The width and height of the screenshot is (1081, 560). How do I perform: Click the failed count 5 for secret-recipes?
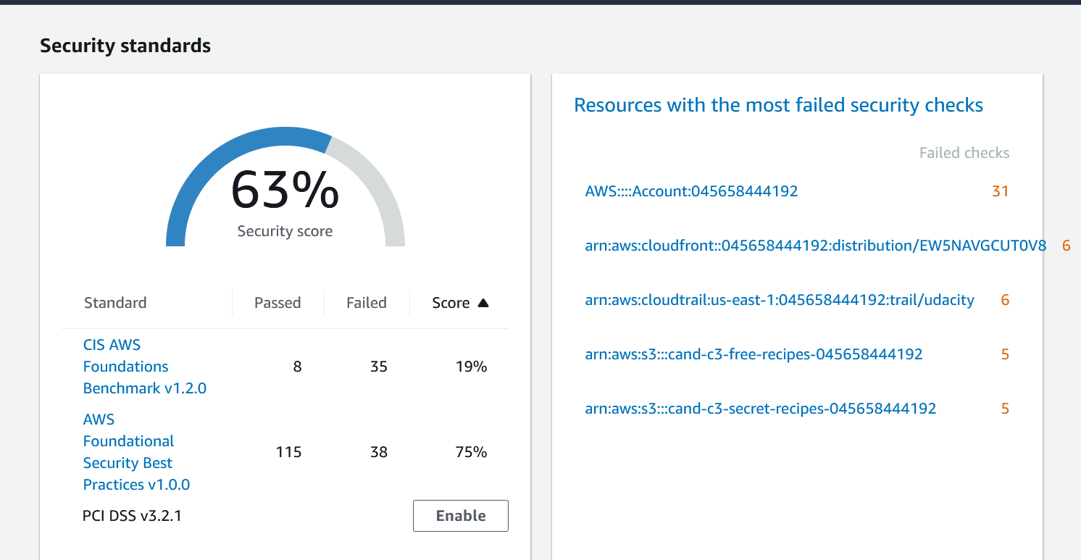pos(1005,409)
